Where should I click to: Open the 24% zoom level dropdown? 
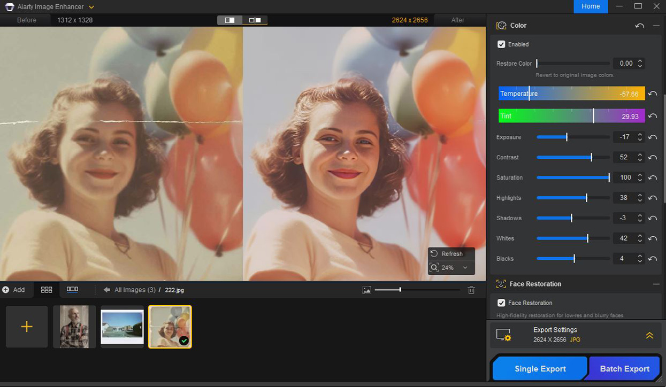465,268
